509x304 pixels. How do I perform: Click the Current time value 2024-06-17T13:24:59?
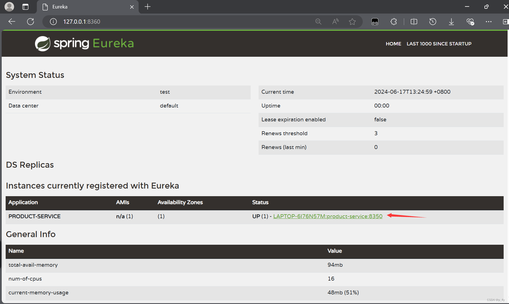pos(412,92)
